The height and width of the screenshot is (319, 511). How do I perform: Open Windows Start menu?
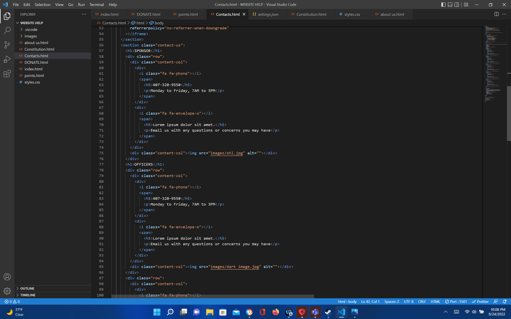(x=157, y=312)
